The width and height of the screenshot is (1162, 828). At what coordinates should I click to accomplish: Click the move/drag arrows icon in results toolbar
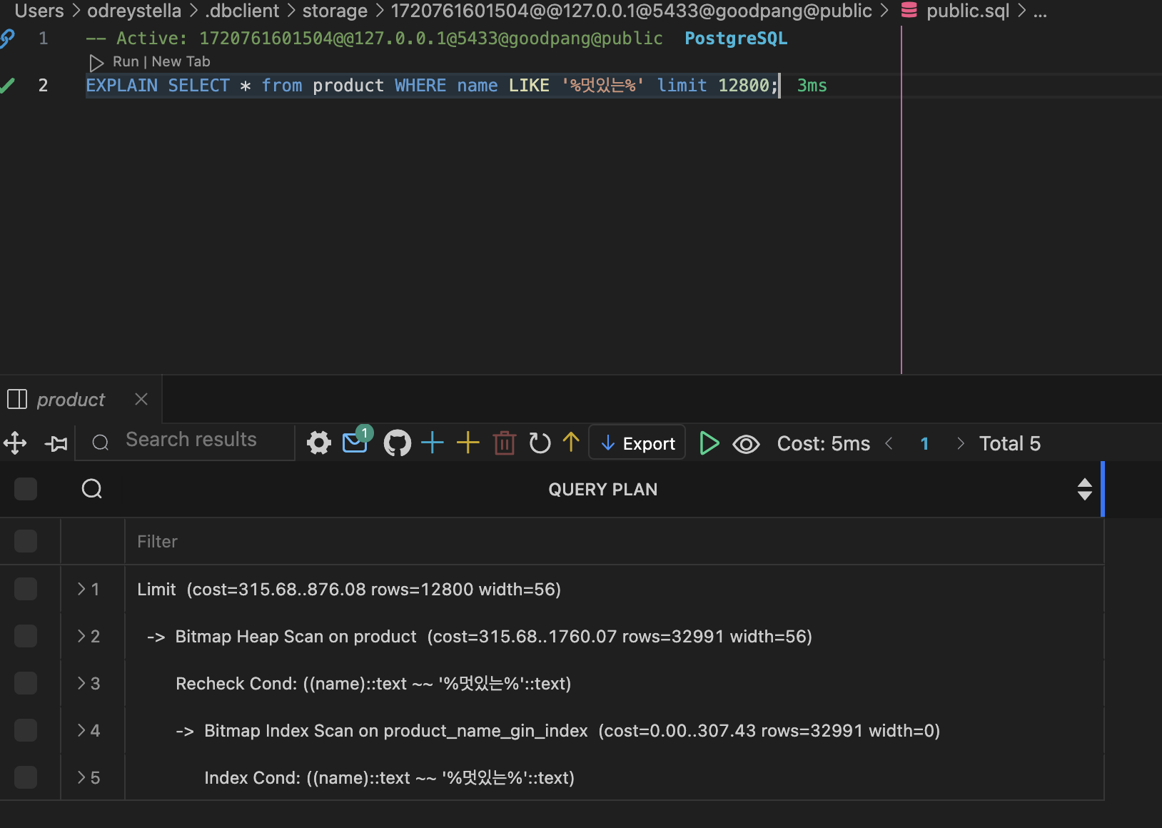coord(15,443)
